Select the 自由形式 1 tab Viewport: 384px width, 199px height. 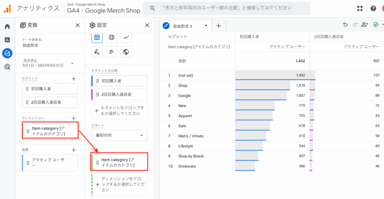[182, 26]
